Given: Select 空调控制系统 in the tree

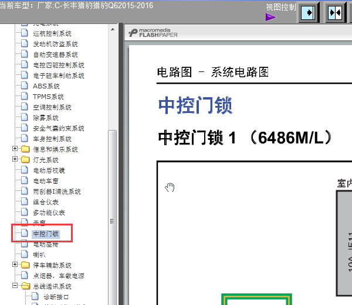Looking at the screenshot, I should (52, 107).
